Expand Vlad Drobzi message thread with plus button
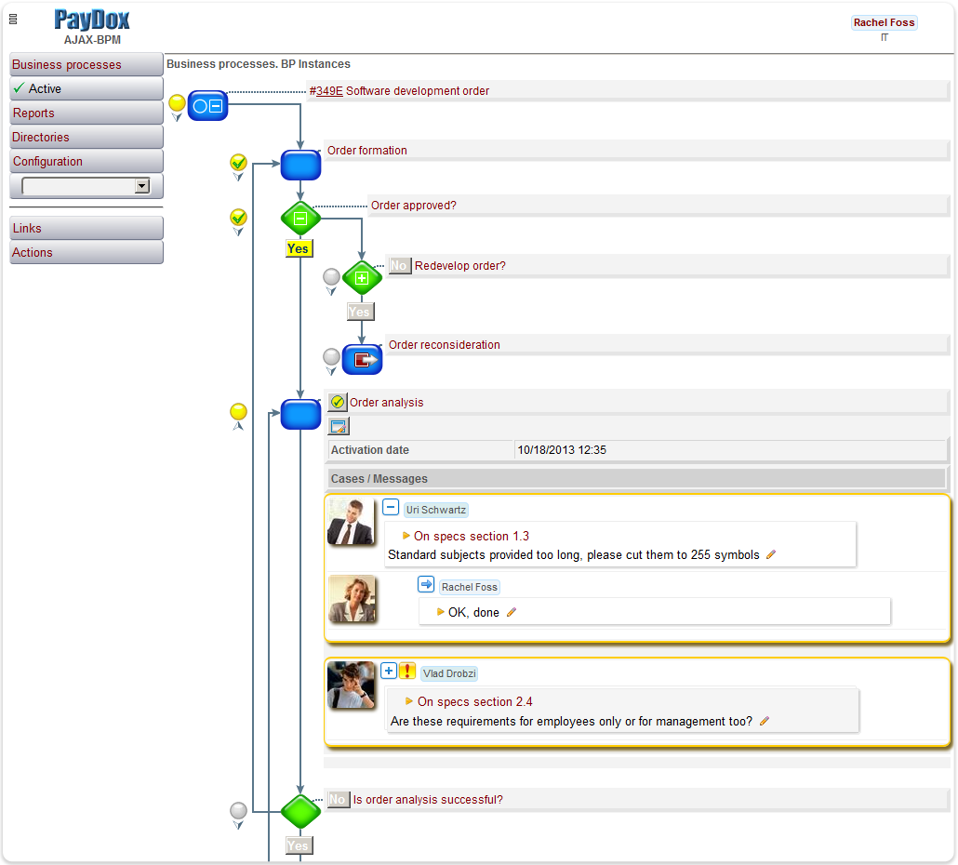 389,671
